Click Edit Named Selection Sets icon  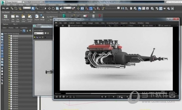[103, 8]
